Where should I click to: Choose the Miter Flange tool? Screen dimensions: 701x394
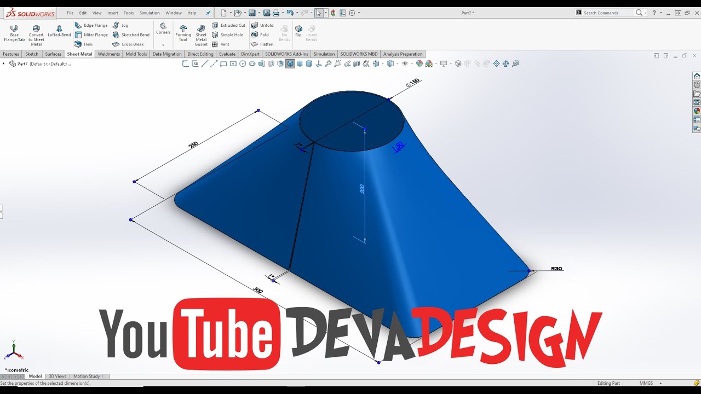click(91, 35)
